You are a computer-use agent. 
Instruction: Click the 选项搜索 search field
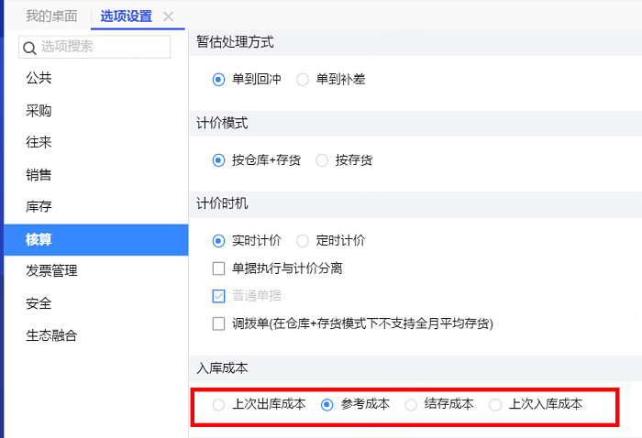tap(102, 47)
